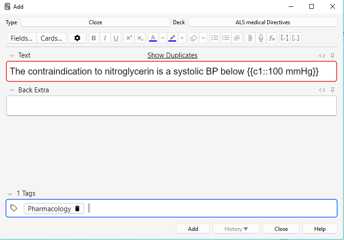Toggle italic text formatting
Screen dimensions: 344x240
tap(105, 38)
